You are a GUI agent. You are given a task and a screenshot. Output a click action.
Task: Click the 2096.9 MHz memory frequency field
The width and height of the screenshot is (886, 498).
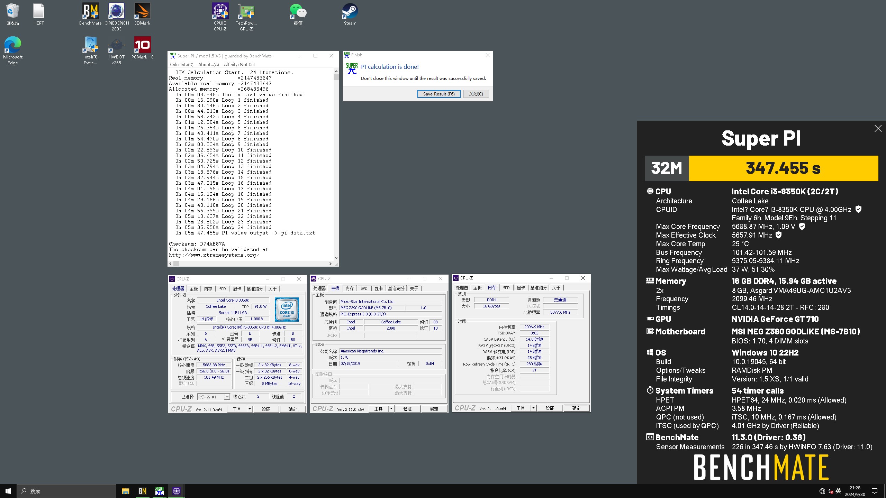tap(534, 327)
